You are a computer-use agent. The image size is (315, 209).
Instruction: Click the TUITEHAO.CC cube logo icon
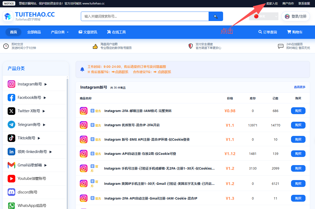[8, 16]
